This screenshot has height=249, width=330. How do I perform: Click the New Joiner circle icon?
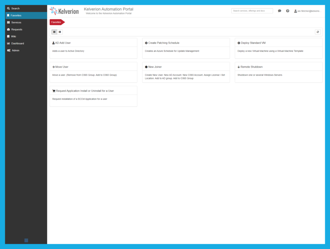tap(146, 67)
